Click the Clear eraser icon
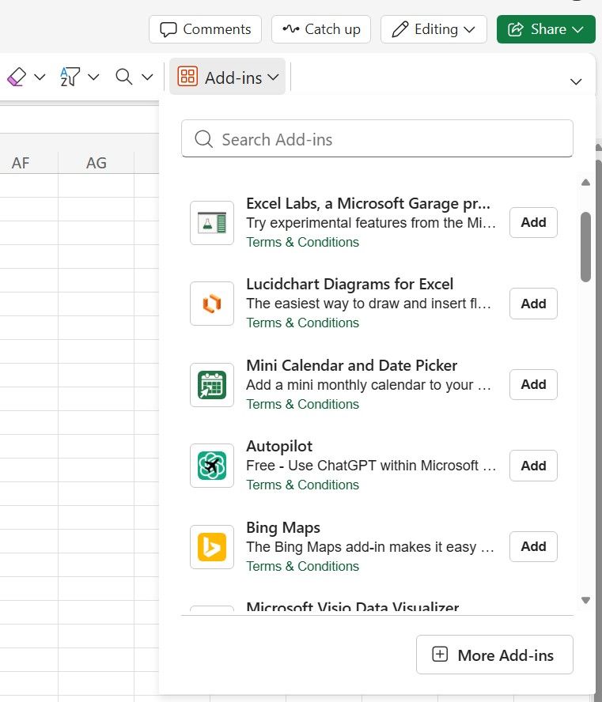 (17, 77)
